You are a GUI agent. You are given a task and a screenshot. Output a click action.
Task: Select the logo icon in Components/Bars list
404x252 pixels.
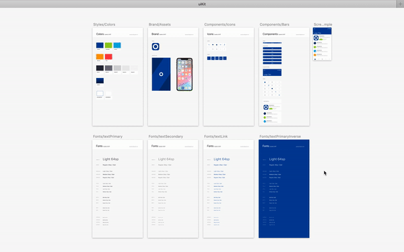coord(266,108)
